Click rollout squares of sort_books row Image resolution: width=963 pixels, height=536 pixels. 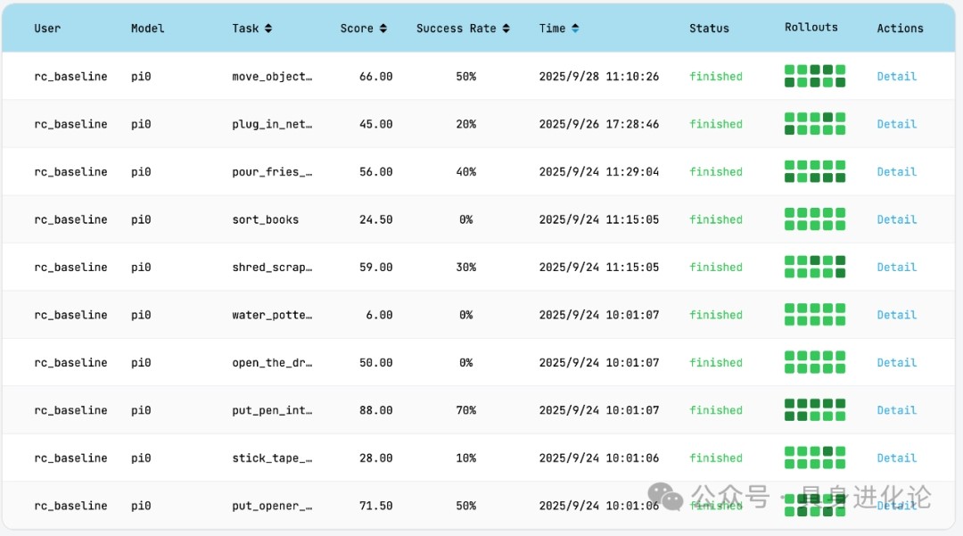pyautogui.click(x=814, y=219)
